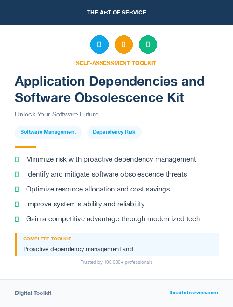Select the Software Management tag
The image size is (233, 307).
pyautogui.click(x=48, y=132)
